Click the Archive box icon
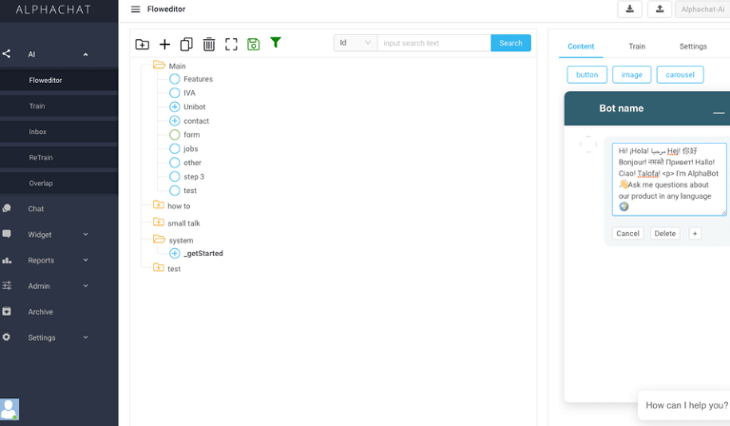 [x=7, y=311]
